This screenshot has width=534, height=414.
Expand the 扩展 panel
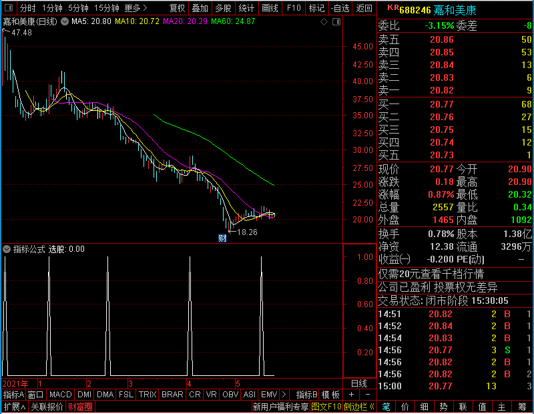15,407
